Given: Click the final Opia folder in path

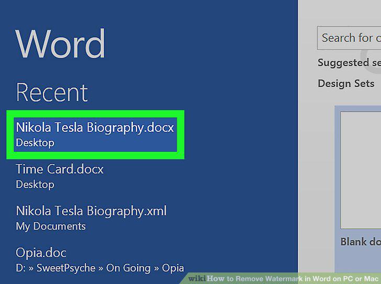Looking at the screenshot, I should coord(173,268).
